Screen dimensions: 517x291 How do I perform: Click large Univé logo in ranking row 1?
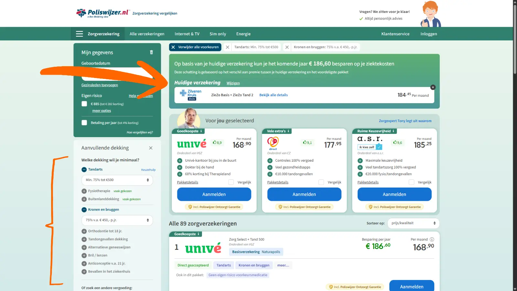tap(203, 248)
